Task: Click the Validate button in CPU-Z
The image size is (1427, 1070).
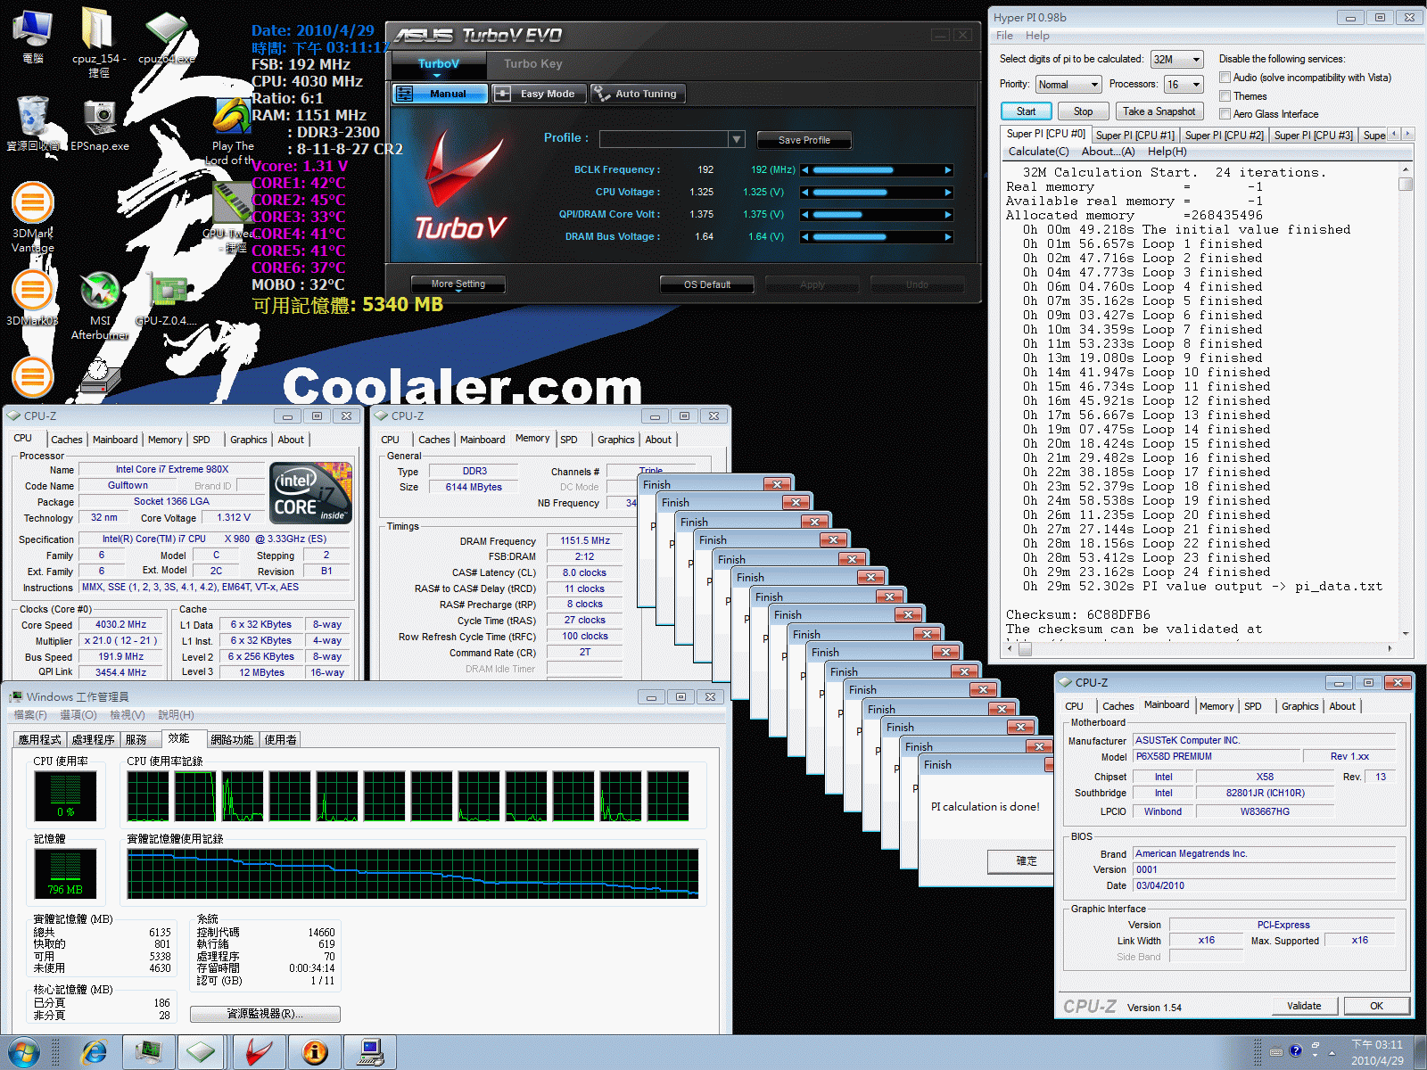Action: point(1305,1006)
